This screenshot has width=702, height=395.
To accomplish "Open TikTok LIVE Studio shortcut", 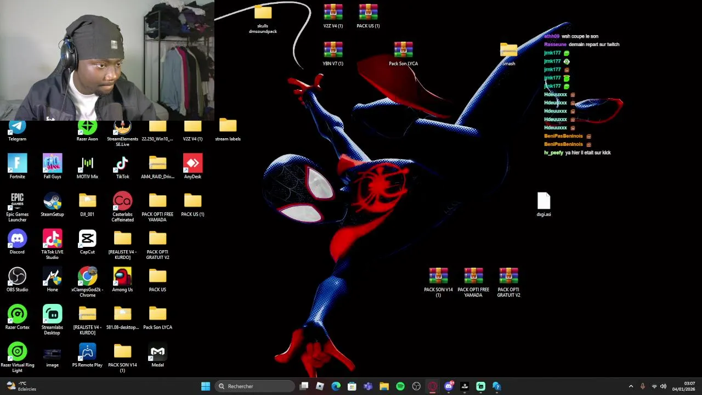I will (x=52, y=245).
